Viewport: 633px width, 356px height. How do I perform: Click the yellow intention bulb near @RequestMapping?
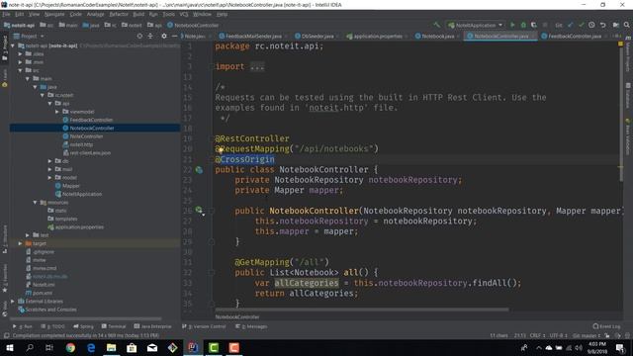click(221, 150)
